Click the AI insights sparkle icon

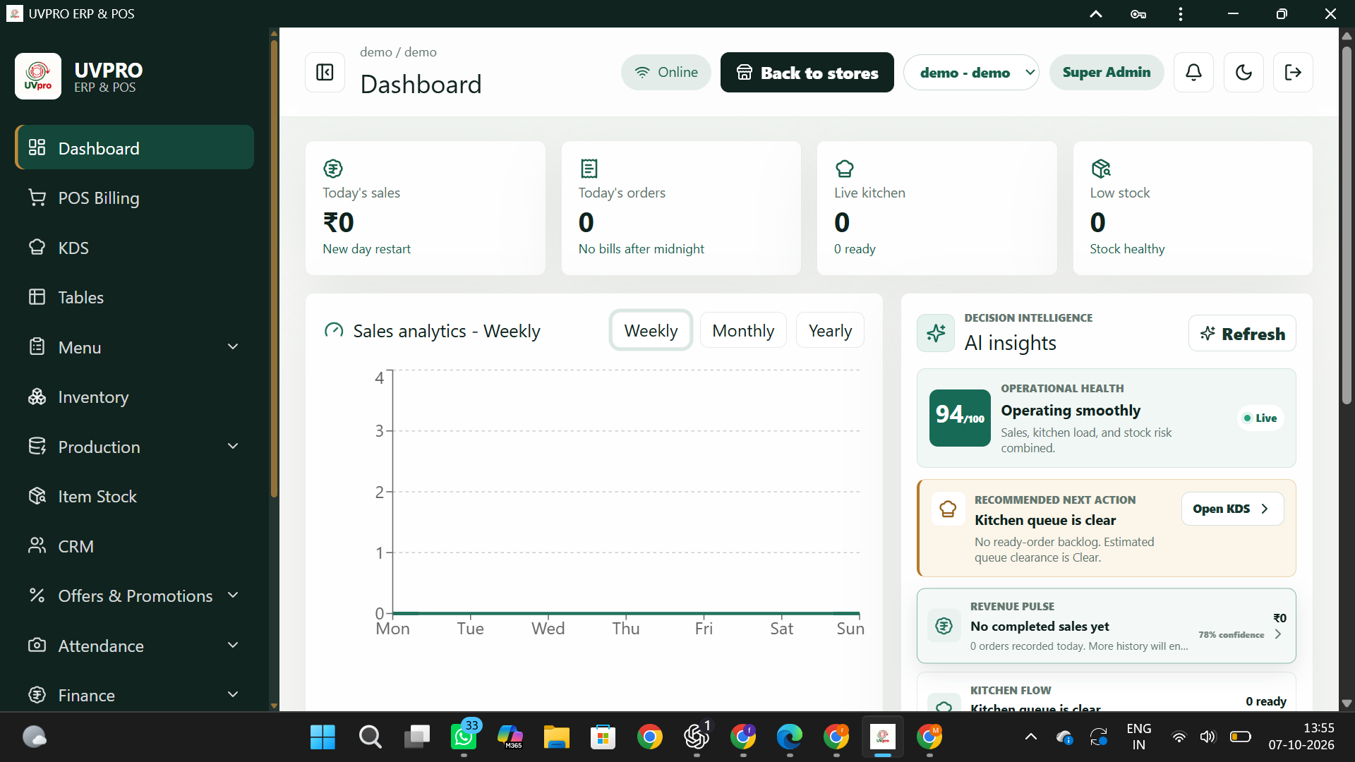tap(936, 333)
